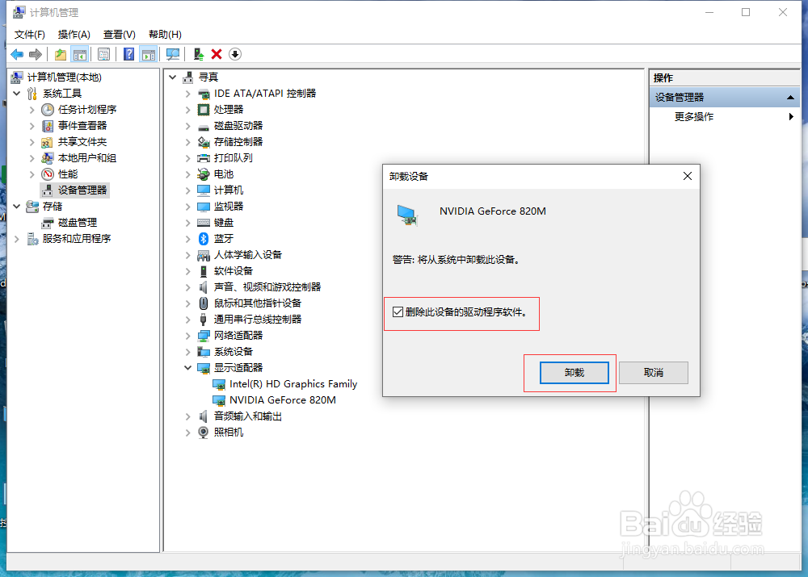Maximize the 计算机管理 window

[746, 12]
